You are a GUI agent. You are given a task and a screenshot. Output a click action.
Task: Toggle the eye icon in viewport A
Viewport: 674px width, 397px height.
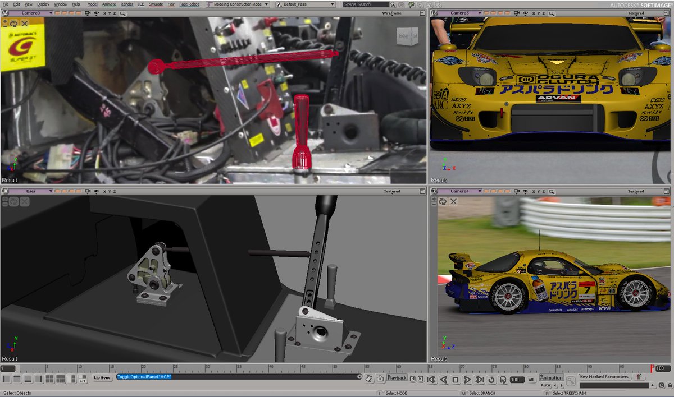pyautogui.click(x=97, y=13)
